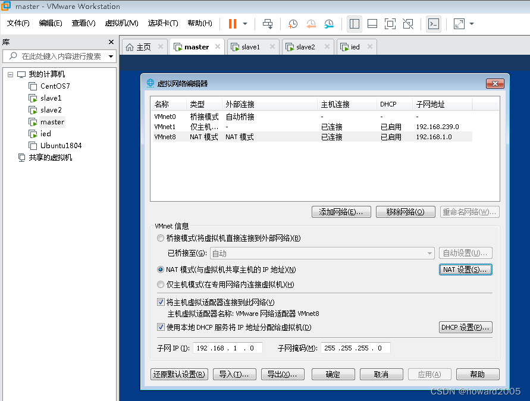Open the console view icon
The width and height of the screenshot is (530, 401).
[x=433, y=24]
